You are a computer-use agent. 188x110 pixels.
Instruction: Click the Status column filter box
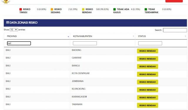coord(150,43)
